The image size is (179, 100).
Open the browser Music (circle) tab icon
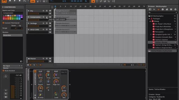[x=163, y=9]
